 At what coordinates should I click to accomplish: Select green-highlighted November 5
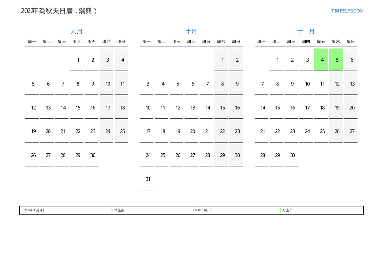click(x=336, y=60)
